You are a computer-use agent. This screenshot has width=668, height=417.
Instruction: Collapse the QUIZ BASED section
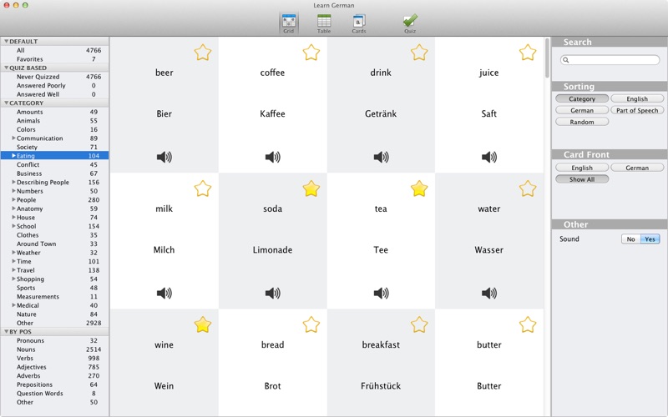pyautogui.click(x=7, y=68)
